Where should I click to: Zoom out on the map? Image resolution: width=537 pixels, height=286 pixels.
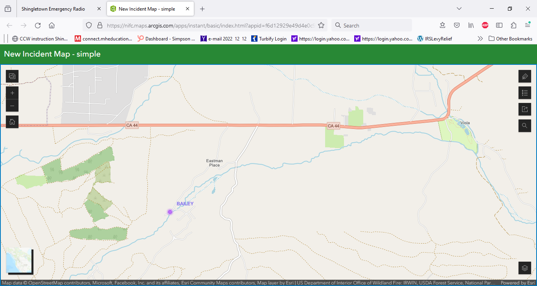[12, 106]
